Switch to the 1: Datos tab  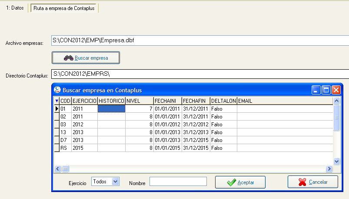[15, 8]
